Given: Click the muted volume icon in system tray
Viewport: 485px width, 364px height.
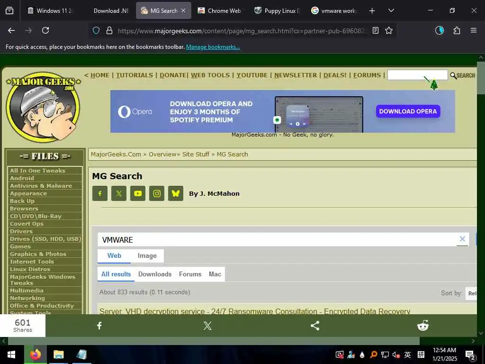Looking at the screenshot, I should (396, 355).
